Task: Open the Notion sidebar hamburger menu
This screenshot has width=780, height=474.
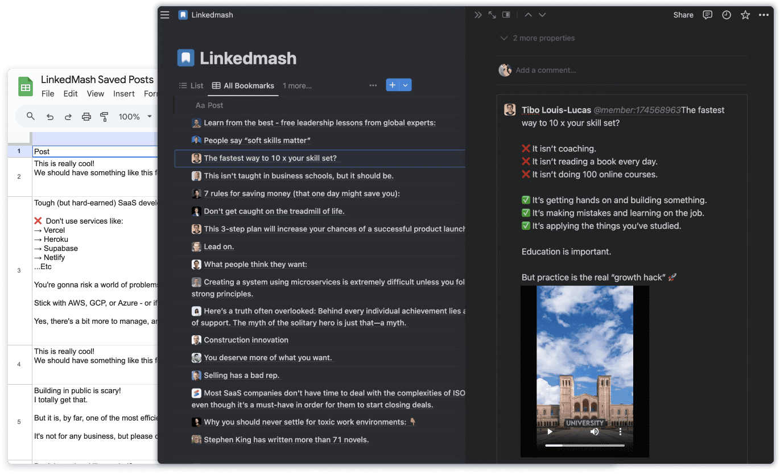Action: (165, 15)
